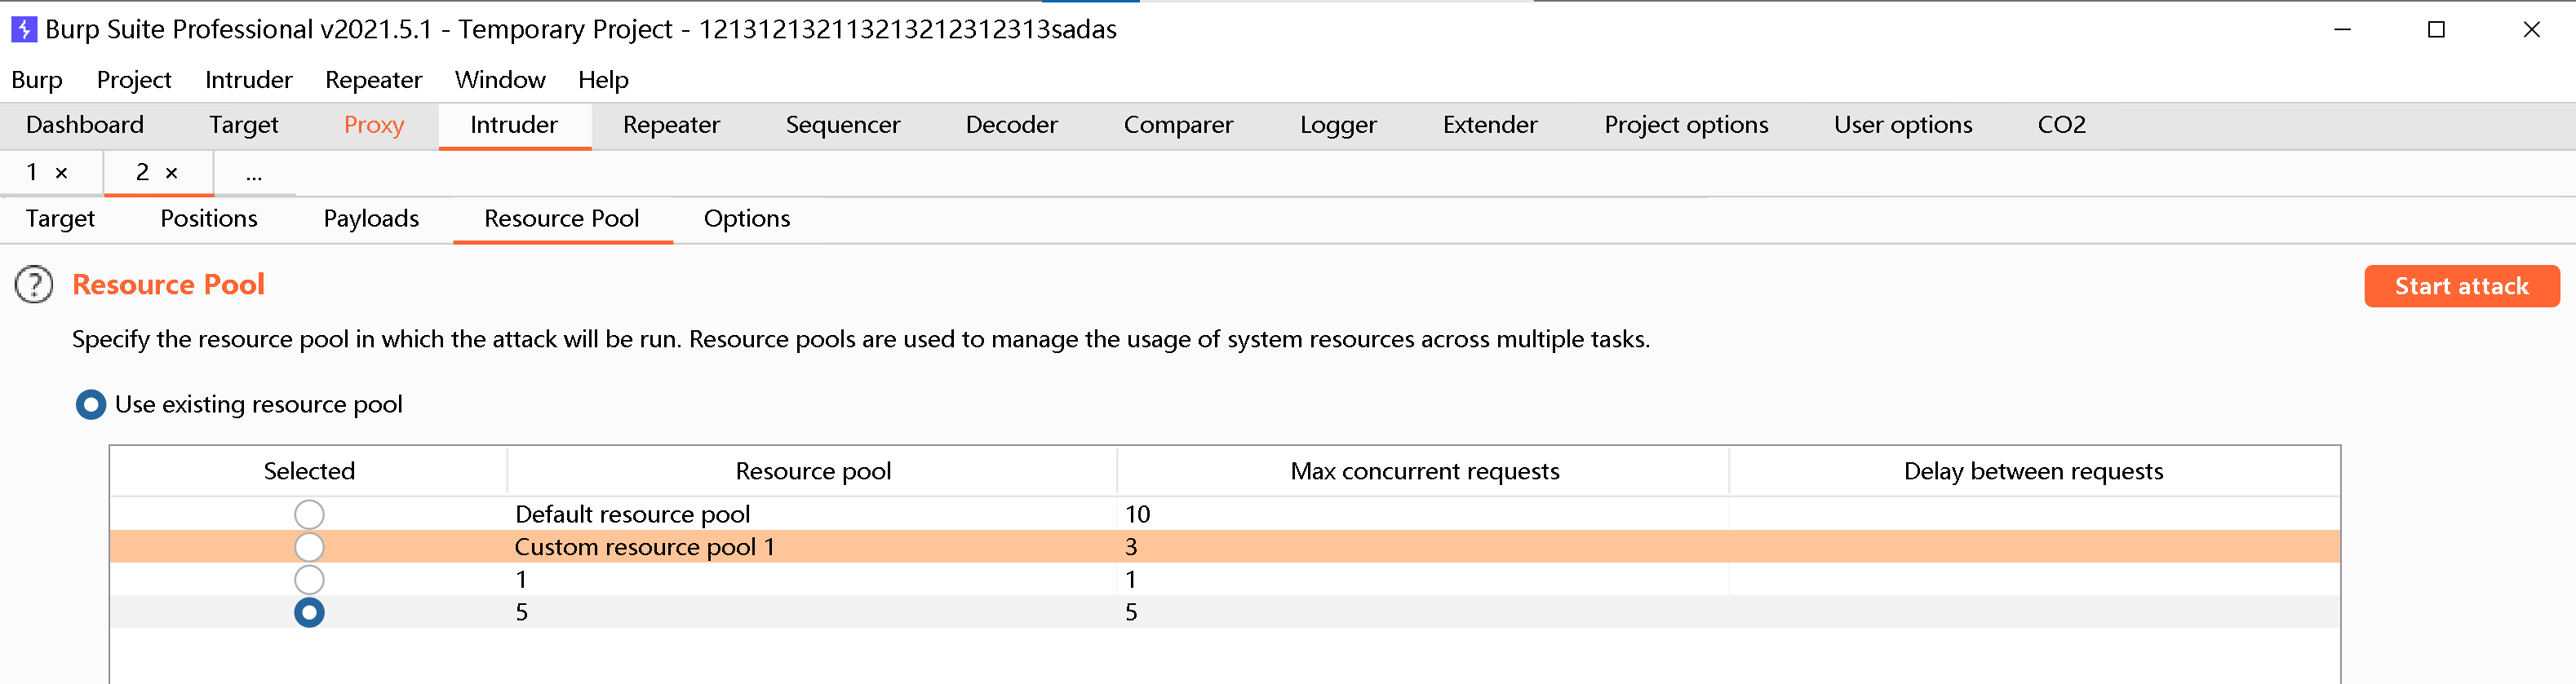Sort by Max concurrent requests column header
Viewport: 2576px width, 684px height.
click(x=1424, y=471)
